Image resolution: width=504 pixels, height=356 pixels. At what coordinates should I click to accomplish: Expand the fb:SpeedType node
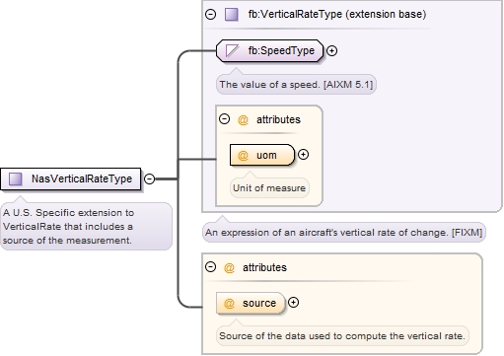(x=332, y=51)
